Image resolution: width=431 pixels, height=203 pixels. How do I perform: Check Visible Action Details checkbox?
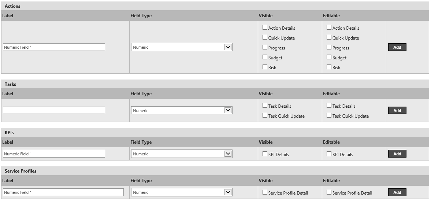coord(265,27)
